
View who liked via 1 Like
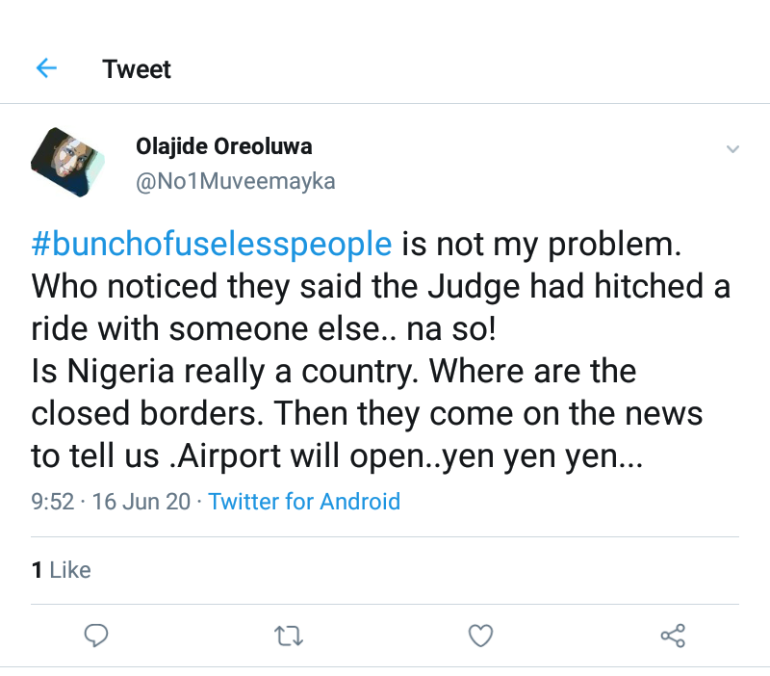[62, 570]
